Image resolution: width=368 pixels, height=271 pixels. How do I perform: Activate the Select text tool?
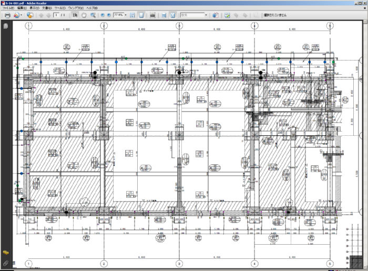(75, 15)
